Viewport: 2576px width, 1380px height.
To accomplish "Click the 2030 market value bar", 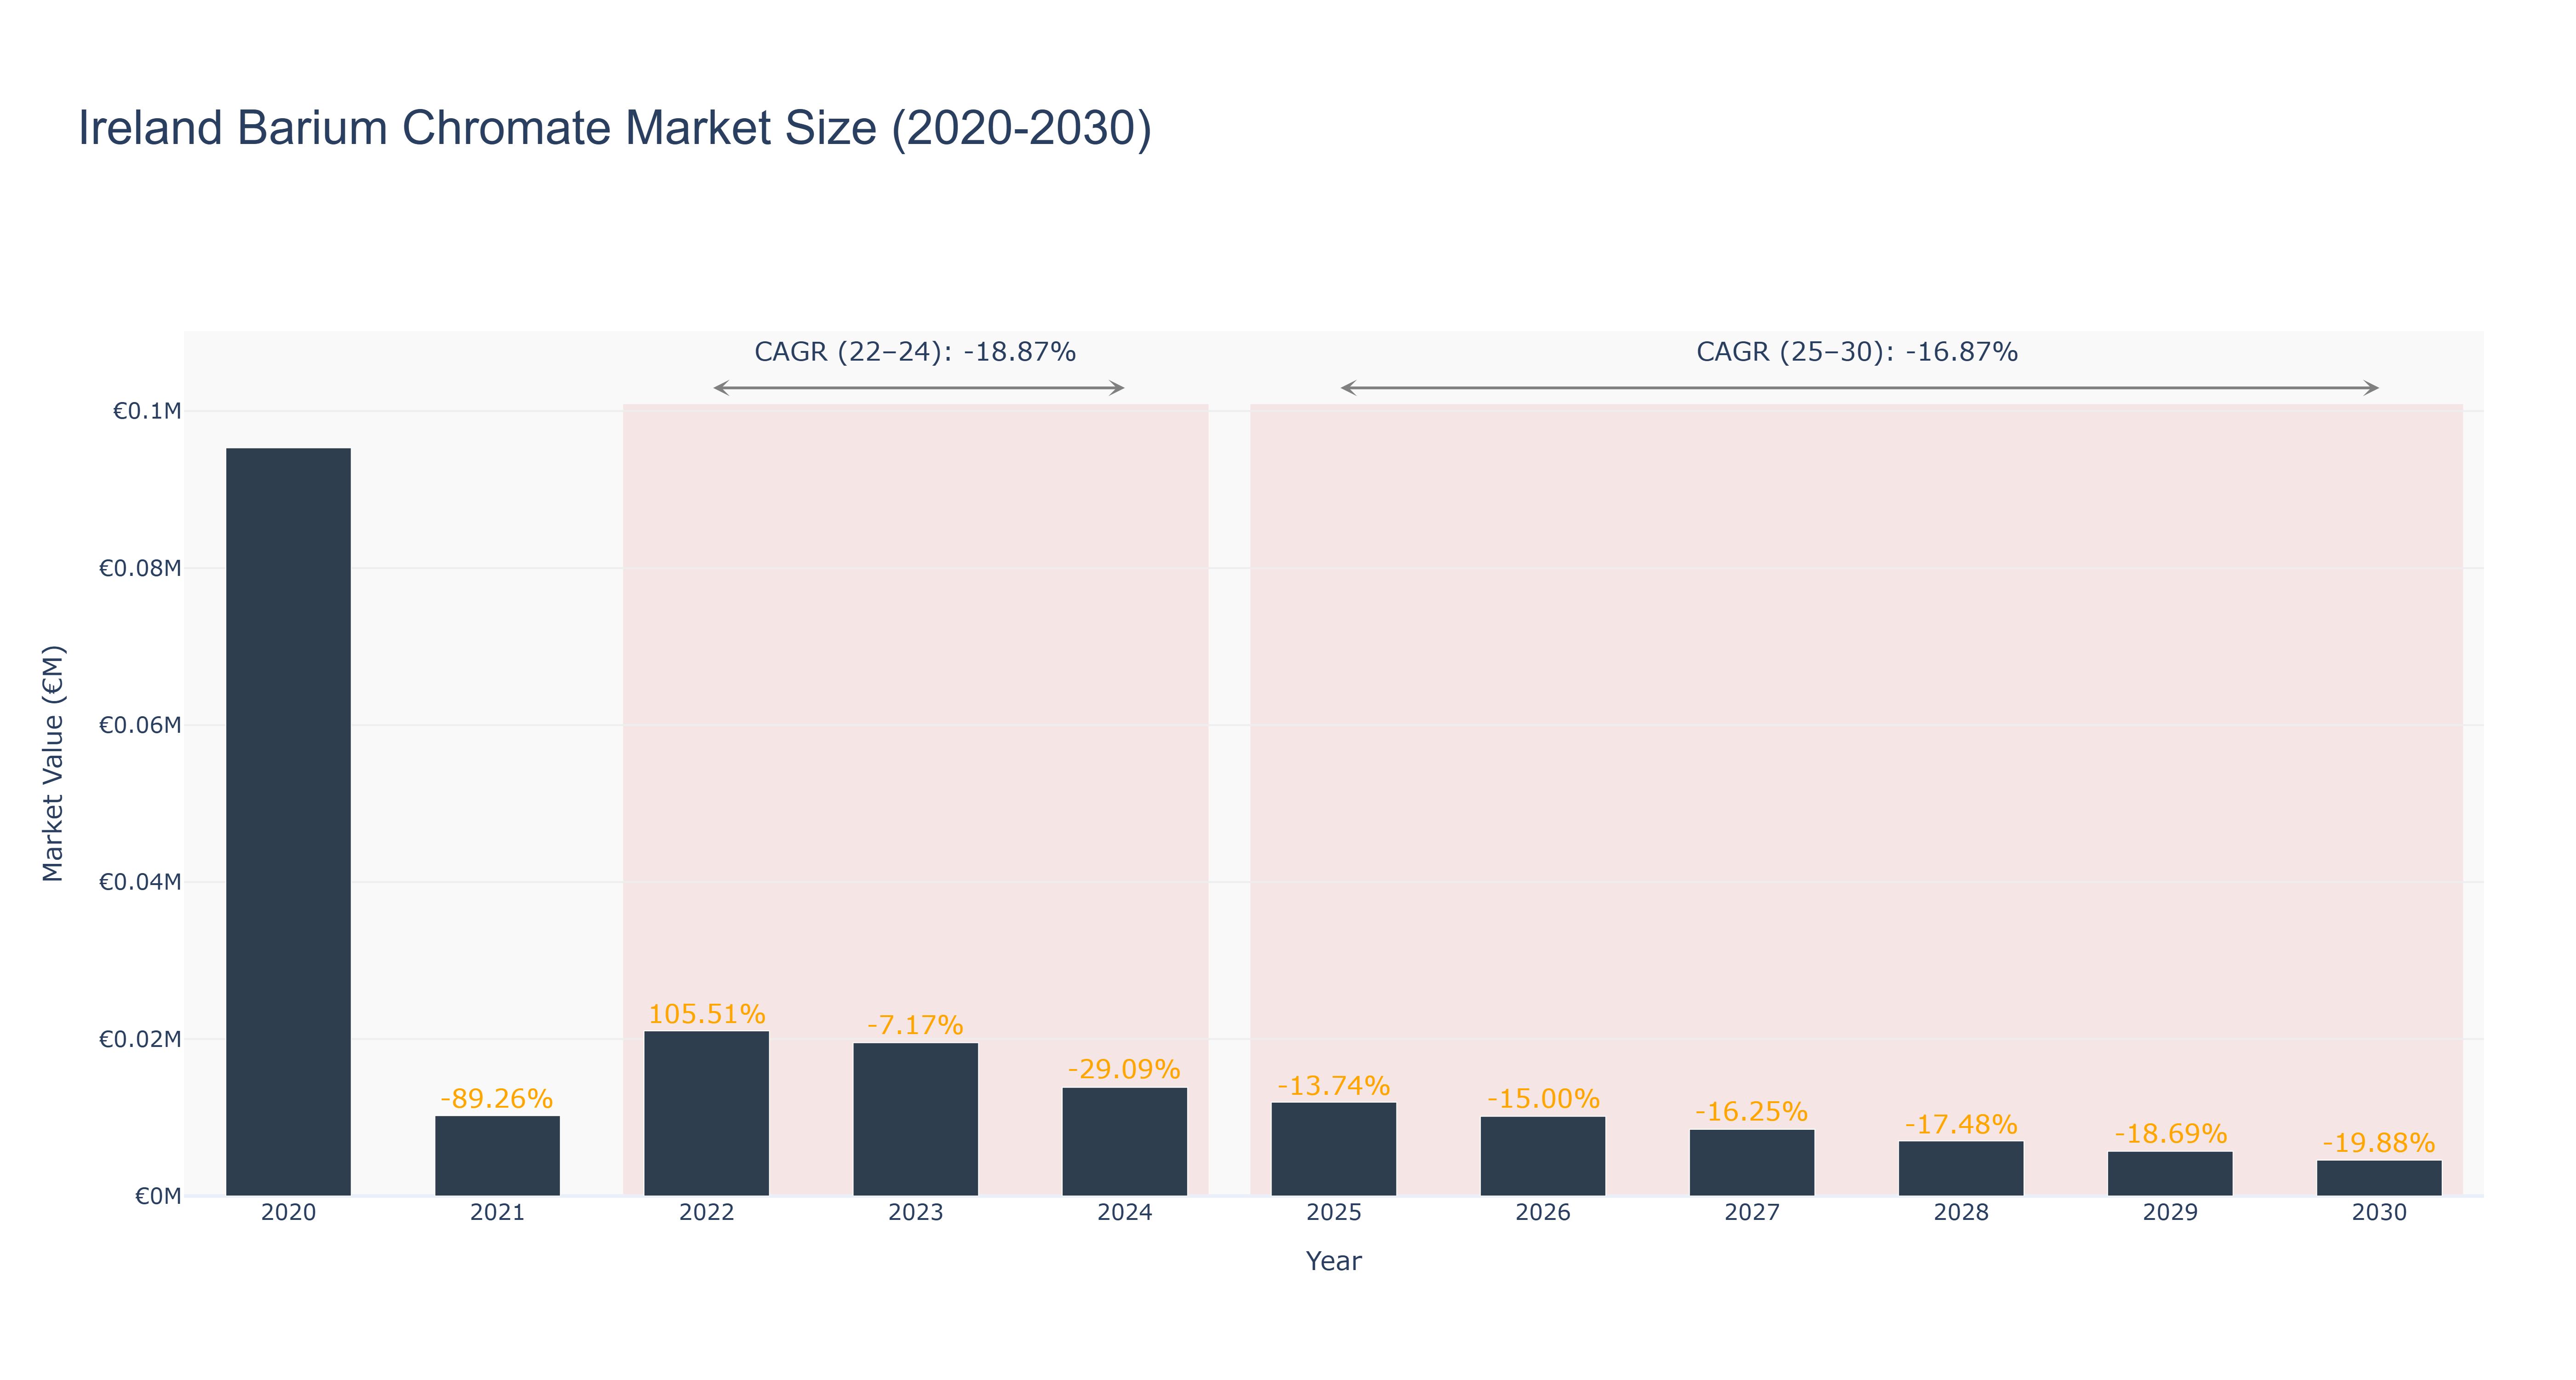I will pos(2378,1178).
